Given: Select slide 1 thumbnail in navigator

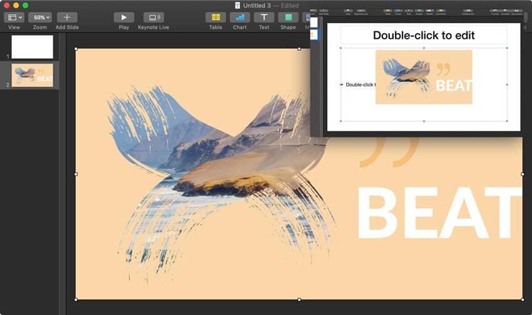Looking at the screenshot, I should point(33,47).
